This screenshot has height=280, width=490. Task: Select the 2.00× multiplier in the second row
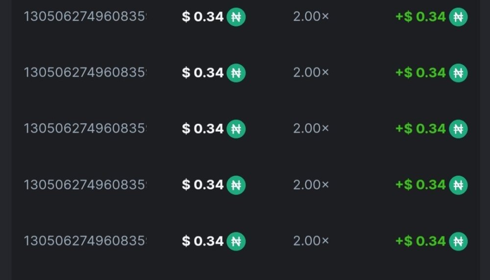(311, 73)
